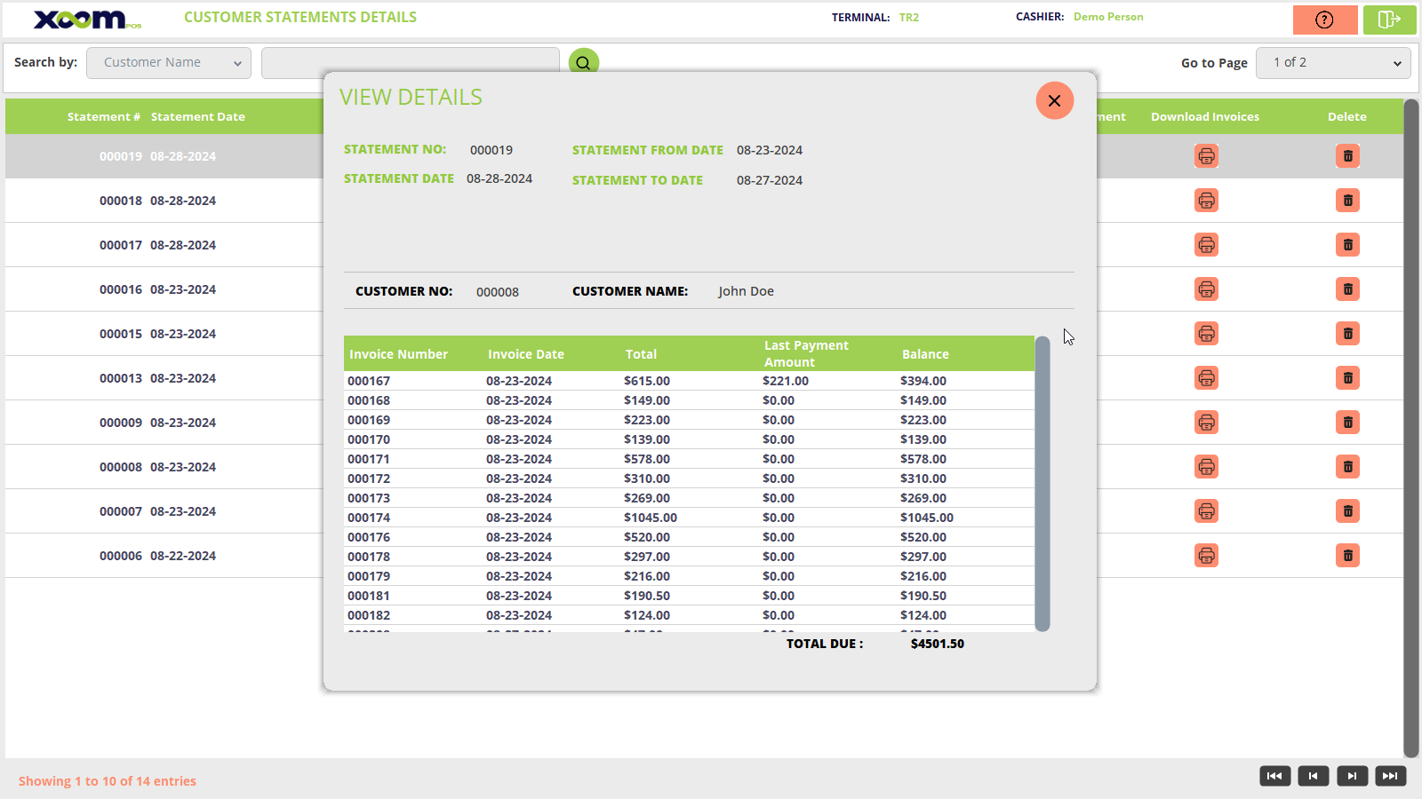Delete statement 000013 using trash icon
The height and width of the screenshot is (799, 1422).
(1347, 378)
